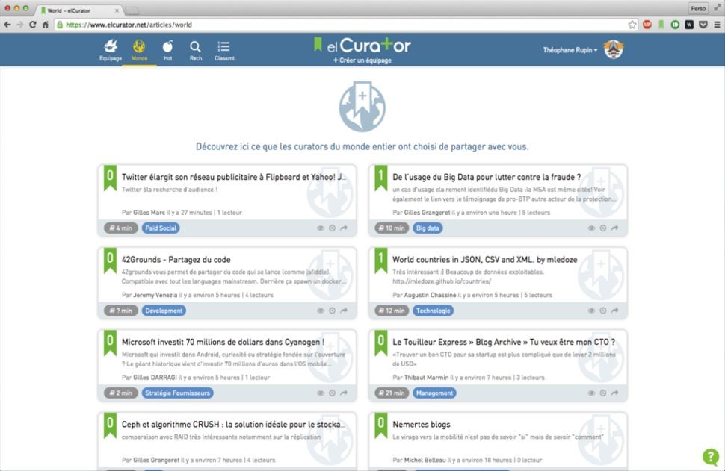Click the share arrow on 42Grounds card

coord(344,311)
